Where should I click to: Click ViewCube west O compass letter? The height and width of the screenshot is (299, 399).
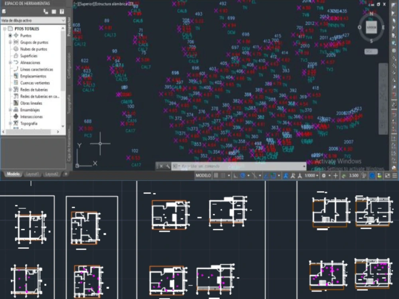(x=359, y=27)
